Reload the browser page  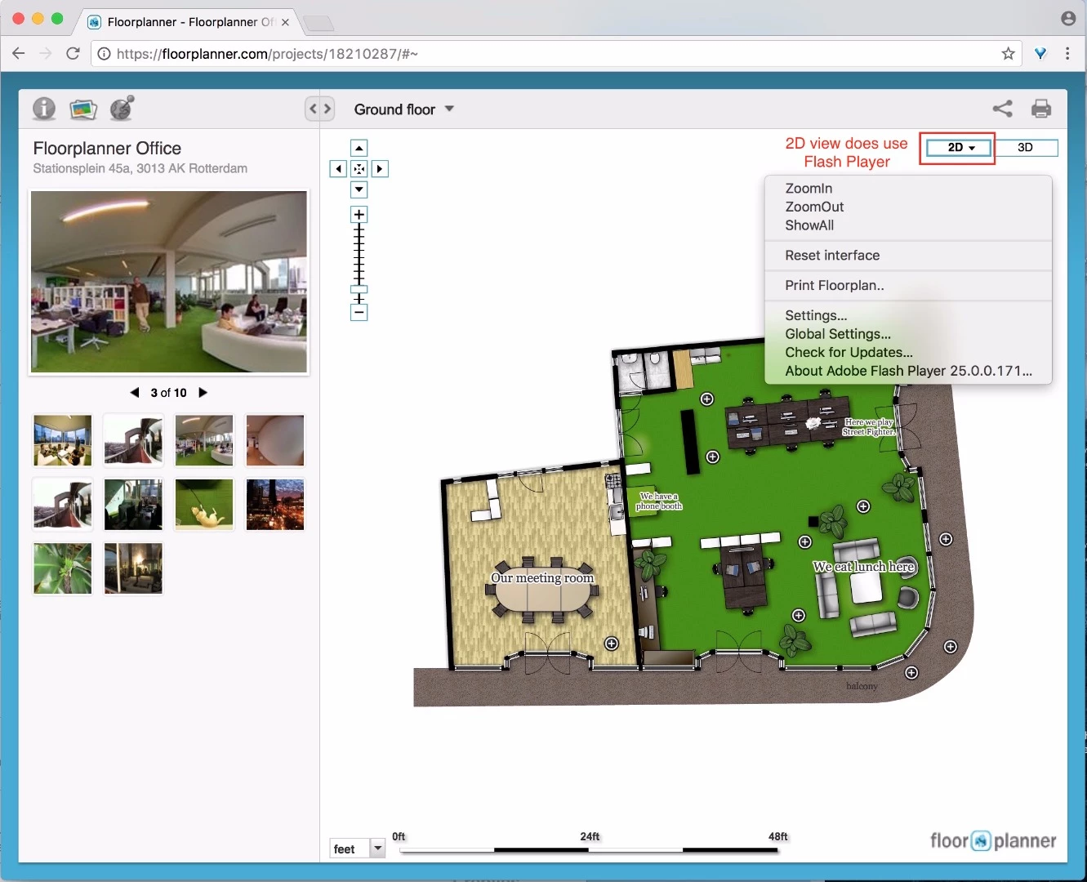coord(73,53)
